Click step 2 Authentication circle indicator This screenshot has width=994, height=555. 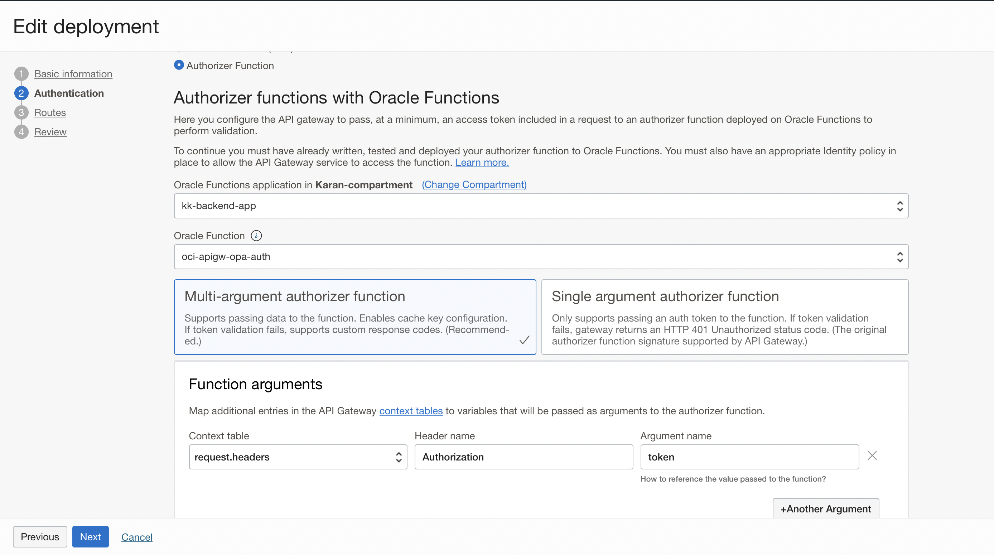click(x=21, y=93)
